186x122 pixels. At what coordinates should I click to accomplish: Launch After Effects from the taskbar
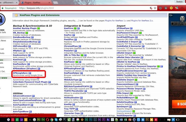pyautogui.click(x=99, y=119)
